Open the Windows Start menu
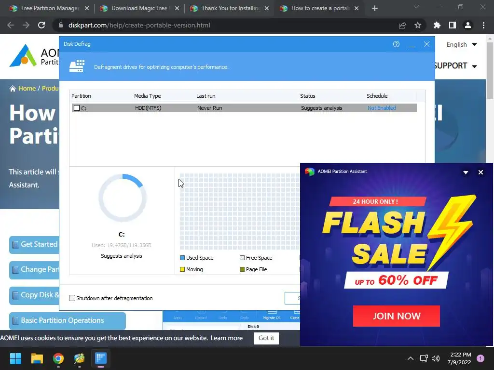 click(x=15, y=358)
